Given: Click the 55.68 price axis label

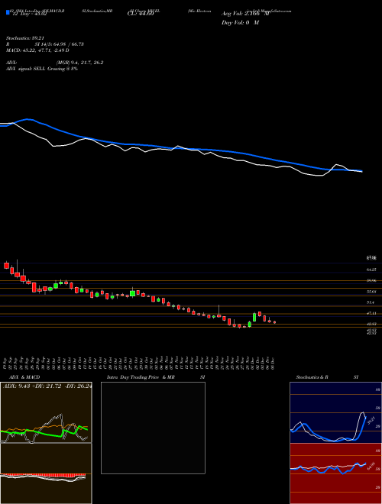Looking at the screenshot, I should 371,292.
